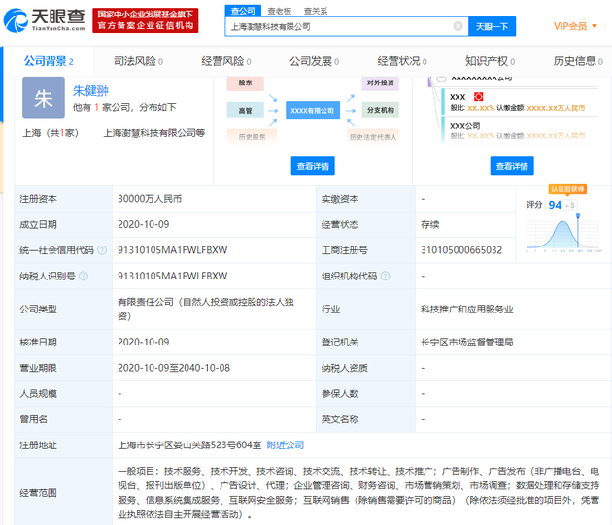Select the 经营风险 tab
Image resolution: width=612 pixels, height=525 pixels.
click(226, 61)
